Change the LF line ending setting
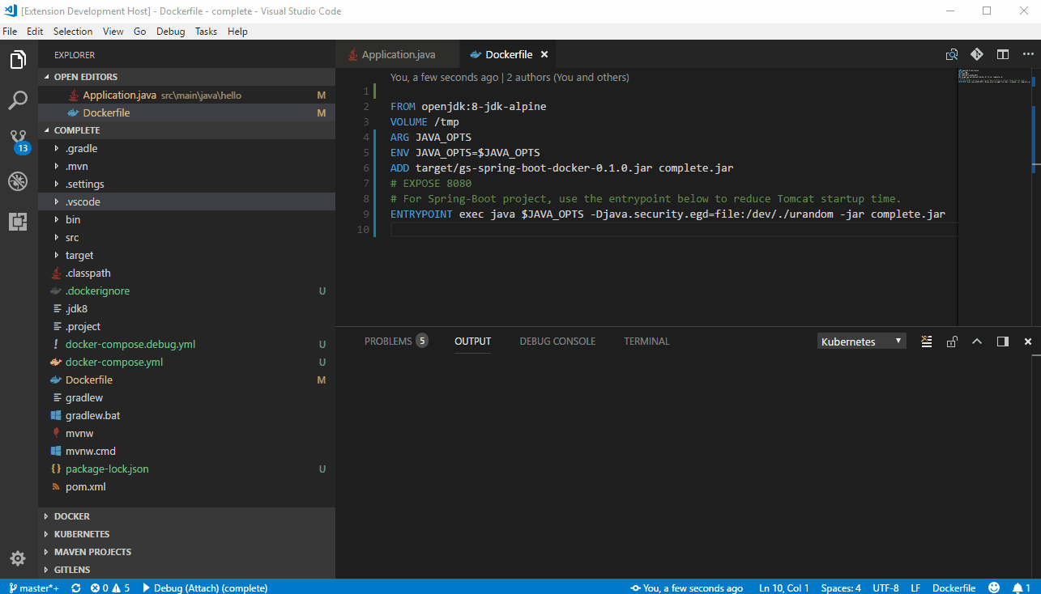 click(915, 588)
